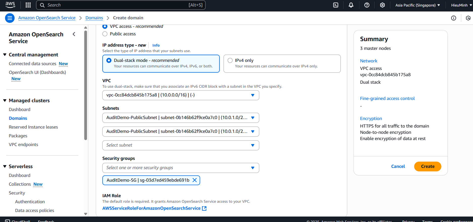Collapse the Central management section
The height and width of the screenshot is (222, 473).
5,55
